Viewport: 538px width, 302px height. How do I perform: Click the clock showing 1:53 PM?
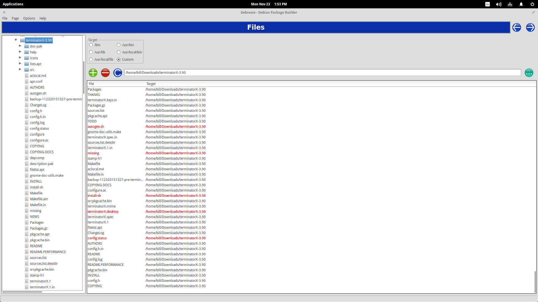coord(280,4)
